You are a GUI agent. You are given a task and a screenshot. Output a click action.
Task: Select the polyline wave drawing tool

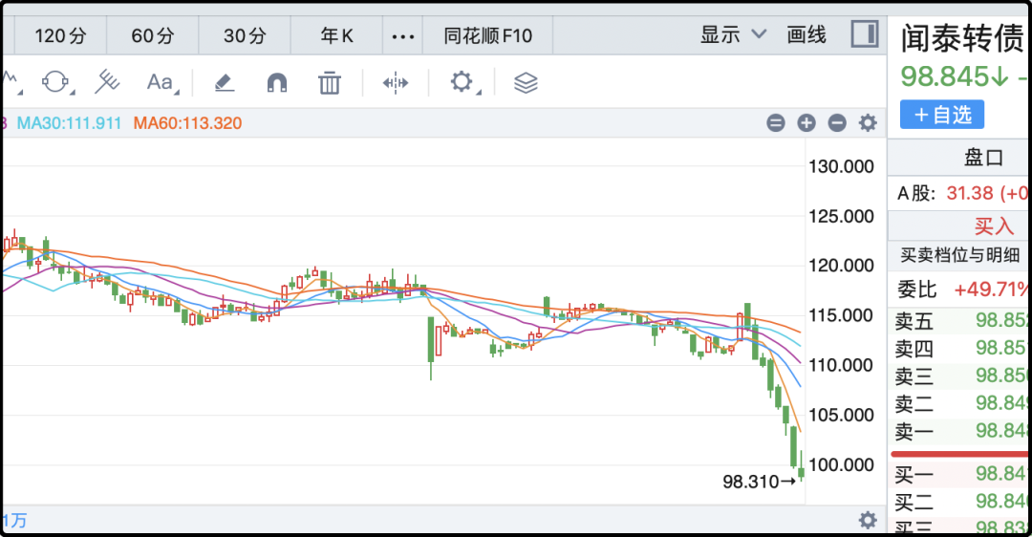(11, 82)
